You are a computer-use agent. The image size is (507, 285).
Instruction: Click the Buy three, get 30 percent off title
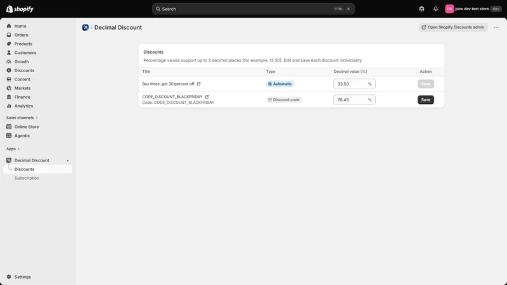pyautogui.click(x=168, y=84)
